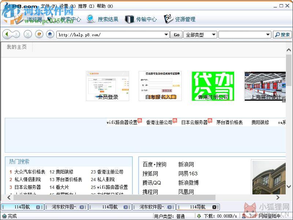Go back with the green back arrow
This screenshot has height=220, width=293.
click(7, 34)
